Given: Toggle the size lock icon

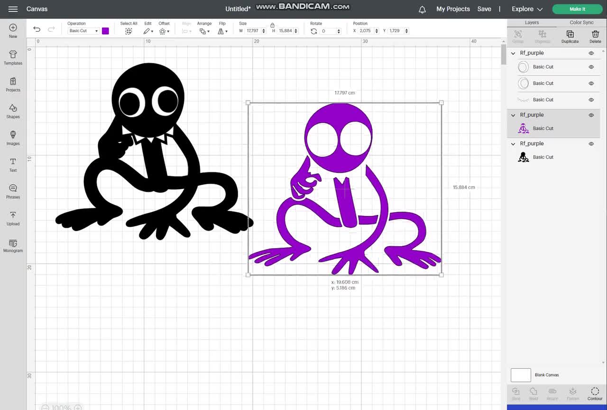Looking at the screenshot, I should coord(272,25).
